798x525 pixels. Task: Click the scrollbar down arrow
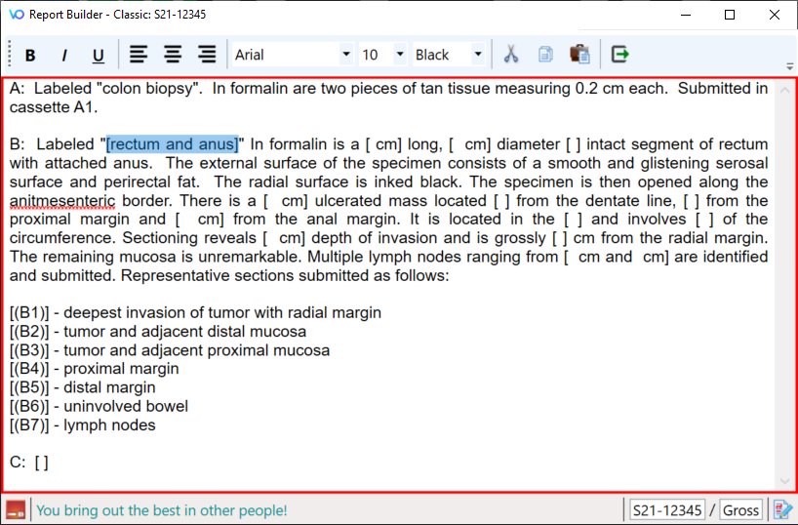coord(784,481)
